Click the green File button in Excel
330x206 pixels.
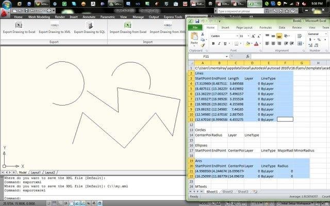click(x=195, y=27)
